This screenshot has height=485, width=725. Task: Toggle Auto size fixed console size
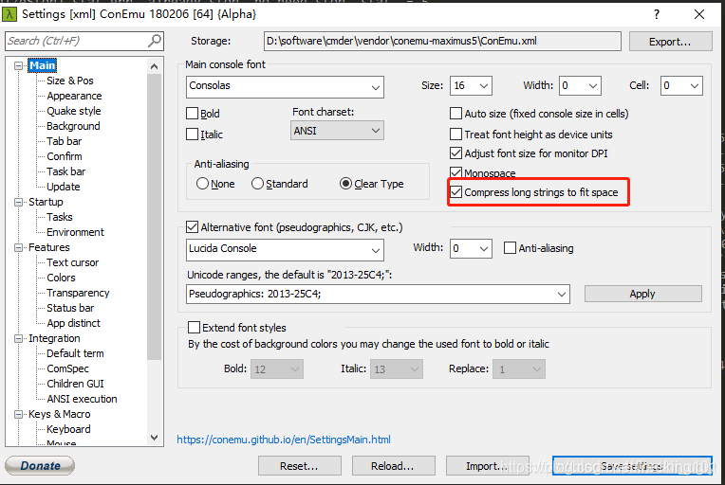pyautogui.click(x=455, y=114)
